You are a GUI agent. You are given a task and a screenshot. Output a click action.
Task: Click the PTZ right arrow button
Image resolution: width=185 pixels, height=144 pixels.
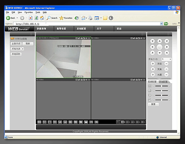point(167,47)
